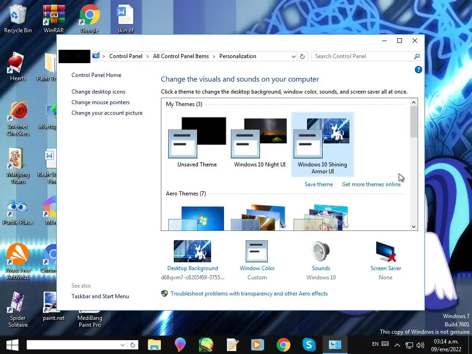Viewport: 472px width, 354px height.
Task: Click the arrow after Control Panel breadcrumb
Action: (x=148, y=56)
